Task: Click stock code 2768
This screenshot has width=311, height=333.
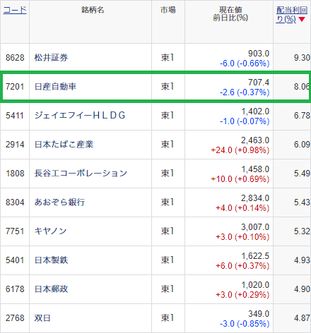Action: tap(15, 318)
